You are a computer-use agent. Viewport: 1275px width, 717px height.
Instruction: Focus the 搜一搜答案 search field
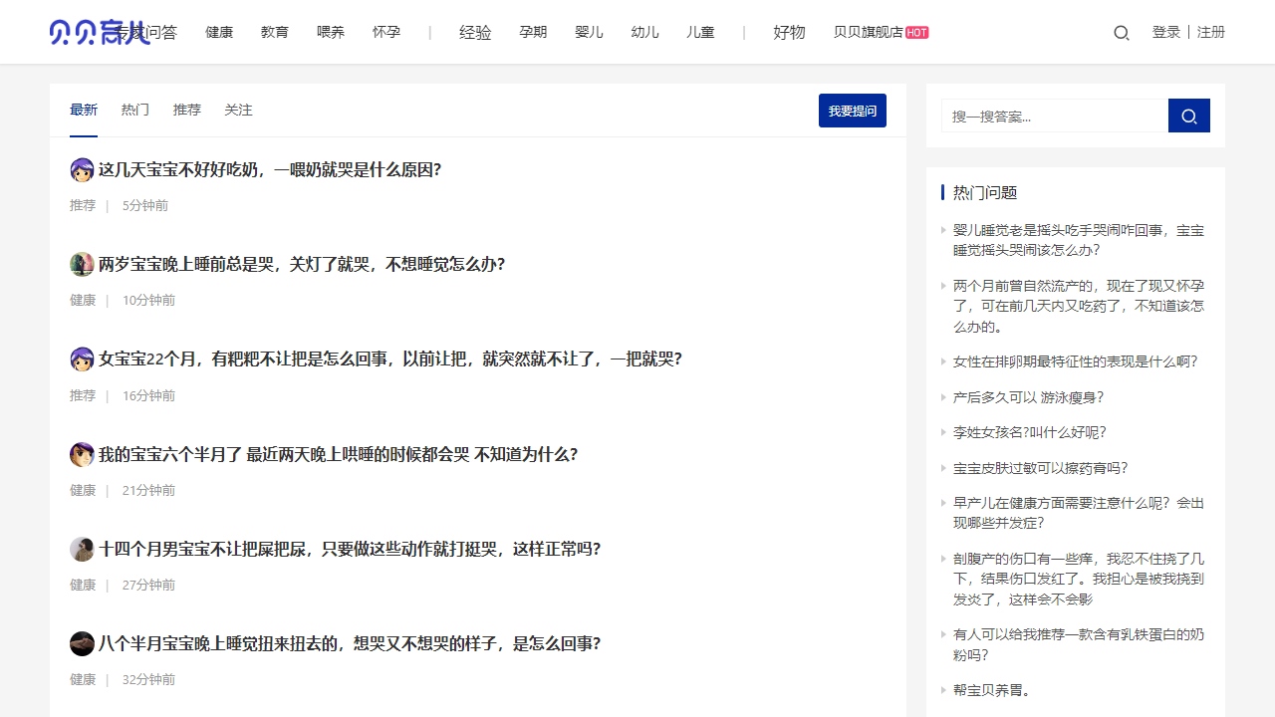pos(1054,117)
